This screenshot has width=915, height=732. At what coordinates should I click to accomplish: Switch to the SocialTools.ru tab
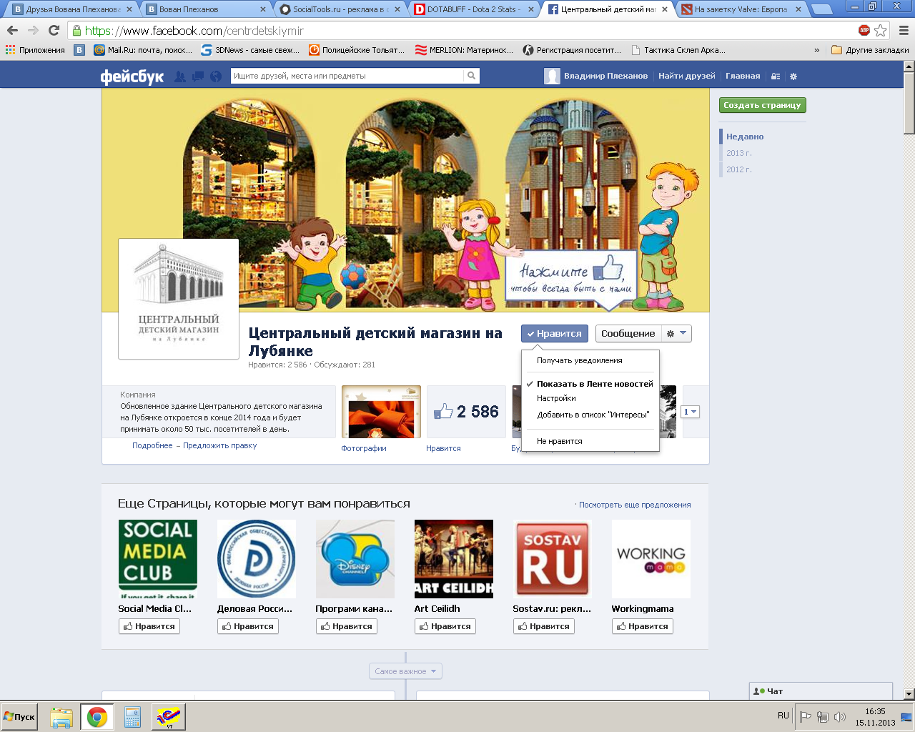tap(340, 9)
